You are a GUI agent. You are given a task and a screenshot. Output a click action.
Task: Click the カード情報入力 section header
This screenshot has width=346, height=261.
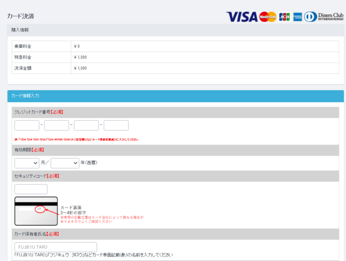[25, 96]
